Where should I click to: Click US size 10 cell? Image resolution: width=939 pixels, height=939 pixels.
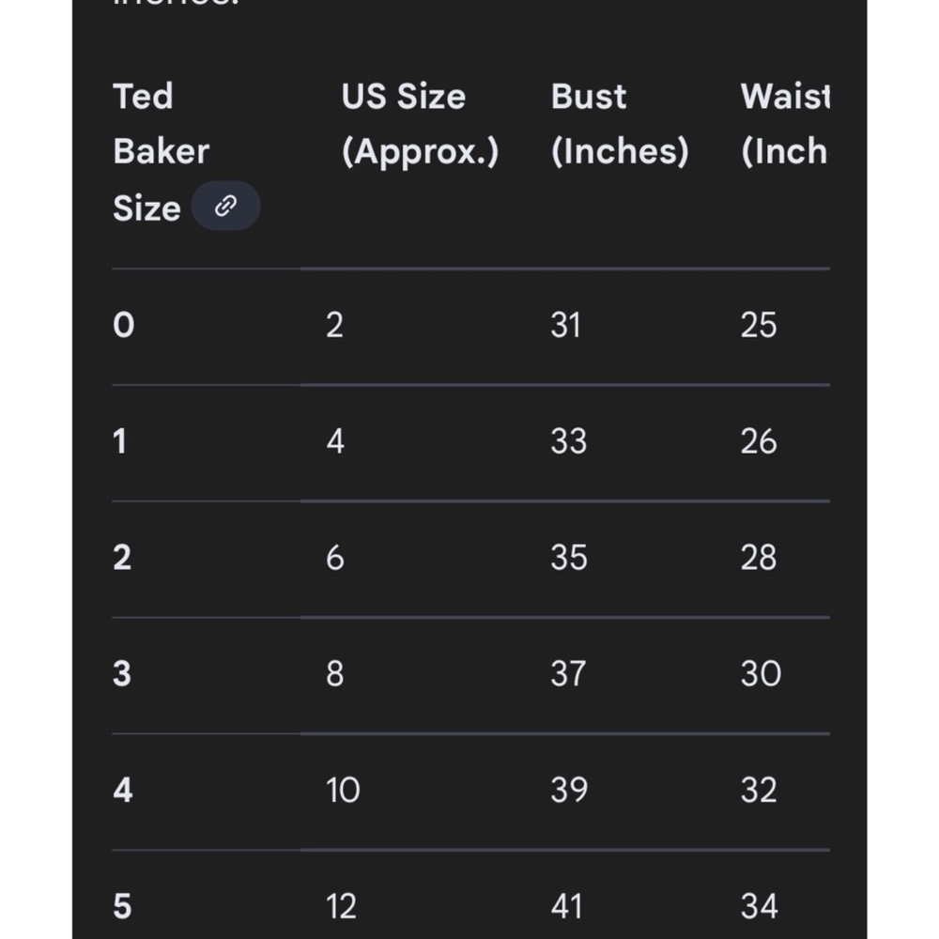click(343, 790)
